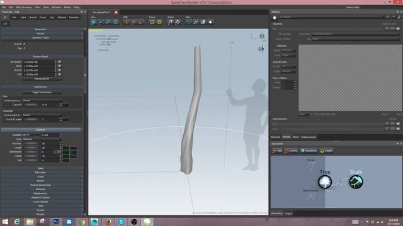Screen dimensions: 403x226
Task: Click the white arrow Misc icon
Action: click(x=210, y=22)
